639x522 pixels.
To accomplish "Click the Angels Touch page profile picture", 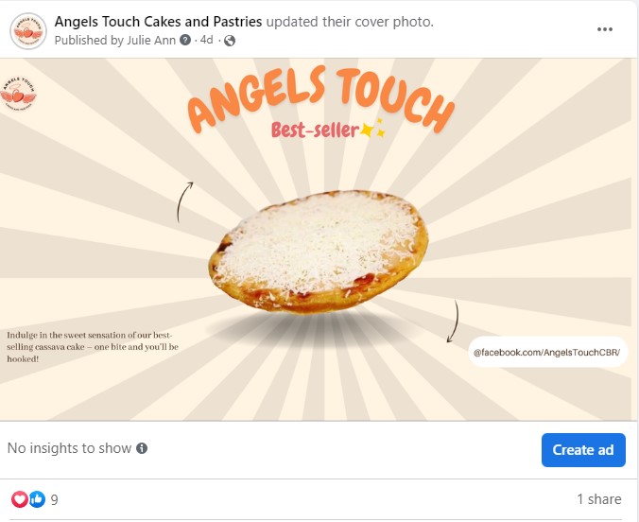I will [28, 31].
